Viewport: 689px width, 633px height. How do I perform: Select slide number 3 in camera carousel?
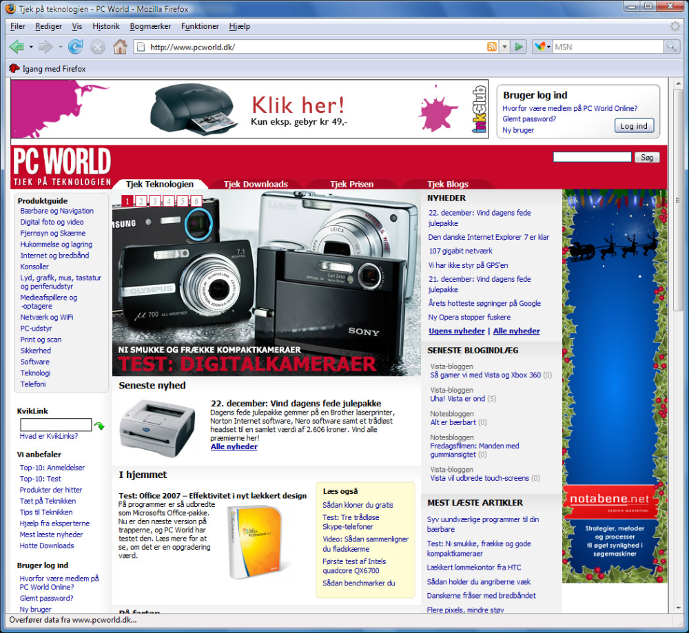pos(154,200)
